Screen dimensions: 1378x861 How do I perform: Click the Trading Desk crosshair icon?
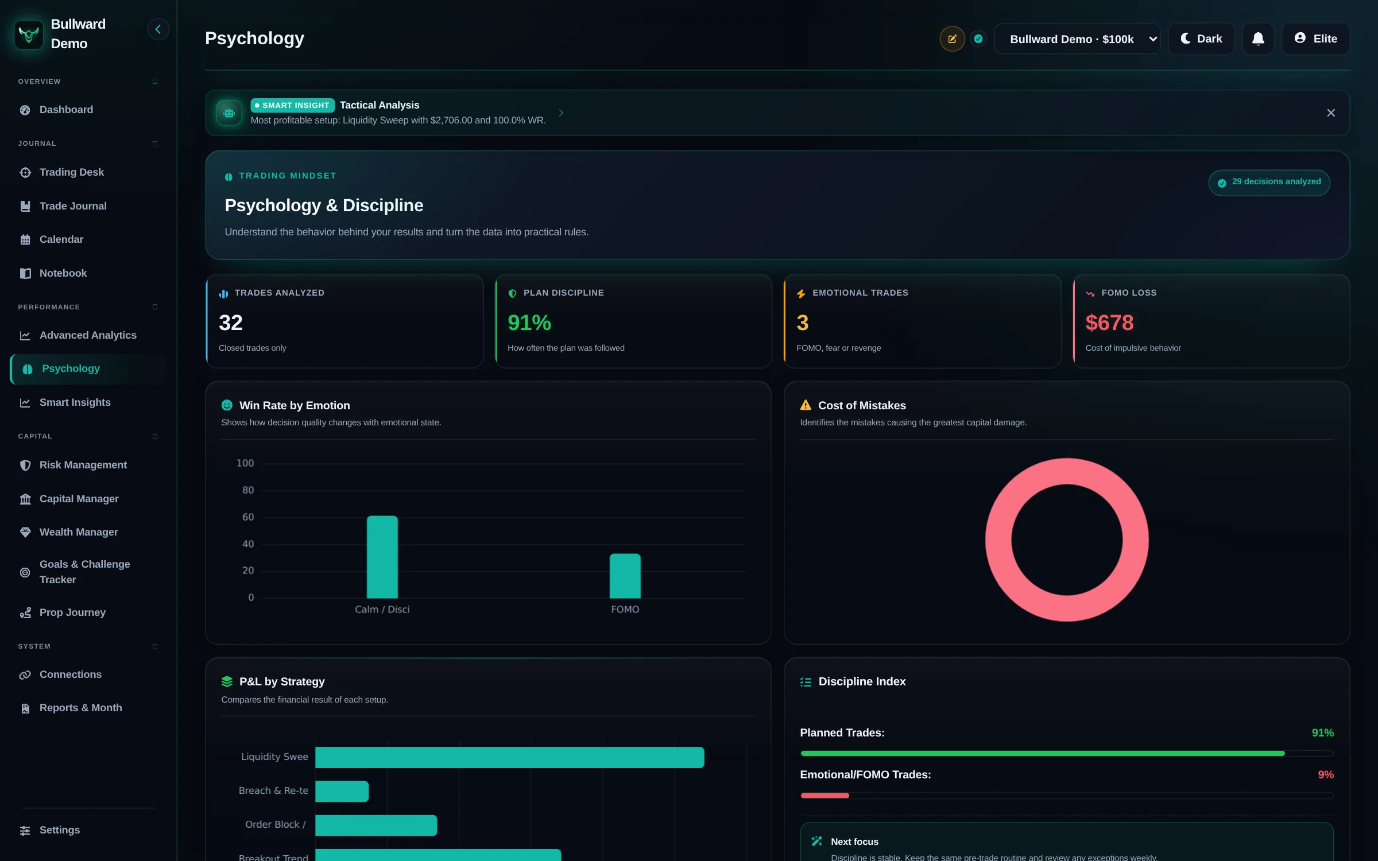25,172
